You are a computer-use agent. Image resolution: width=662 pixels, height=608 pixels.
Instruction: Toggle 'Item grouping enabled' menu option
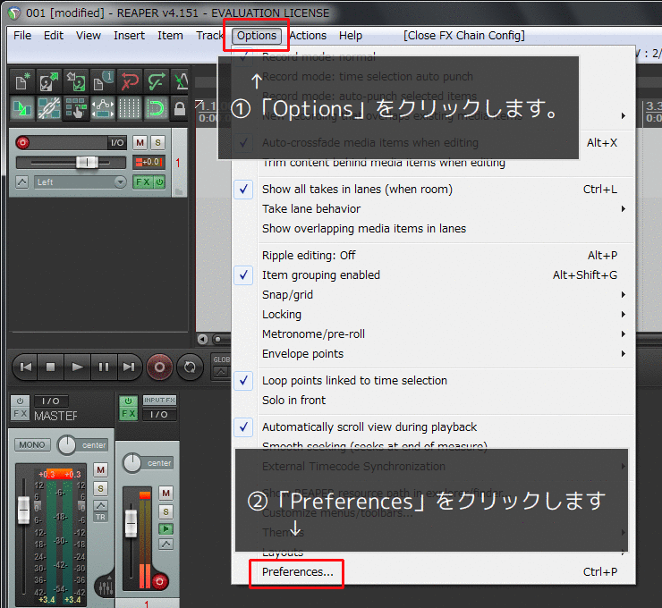point(320,275)
